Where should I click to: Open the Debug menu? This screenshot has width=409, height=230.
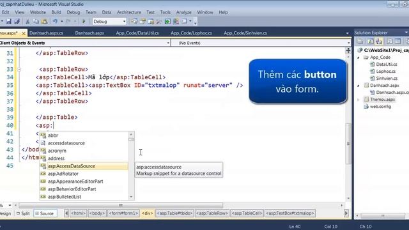pos(73,12)
